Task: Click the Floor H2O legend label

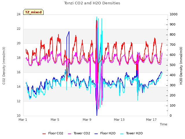Action: tap(108, 133)
